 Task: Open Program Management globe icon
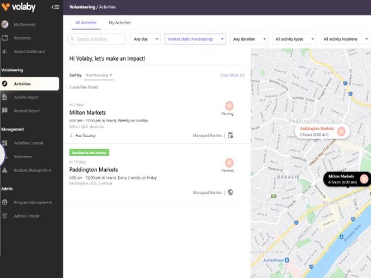5,202
